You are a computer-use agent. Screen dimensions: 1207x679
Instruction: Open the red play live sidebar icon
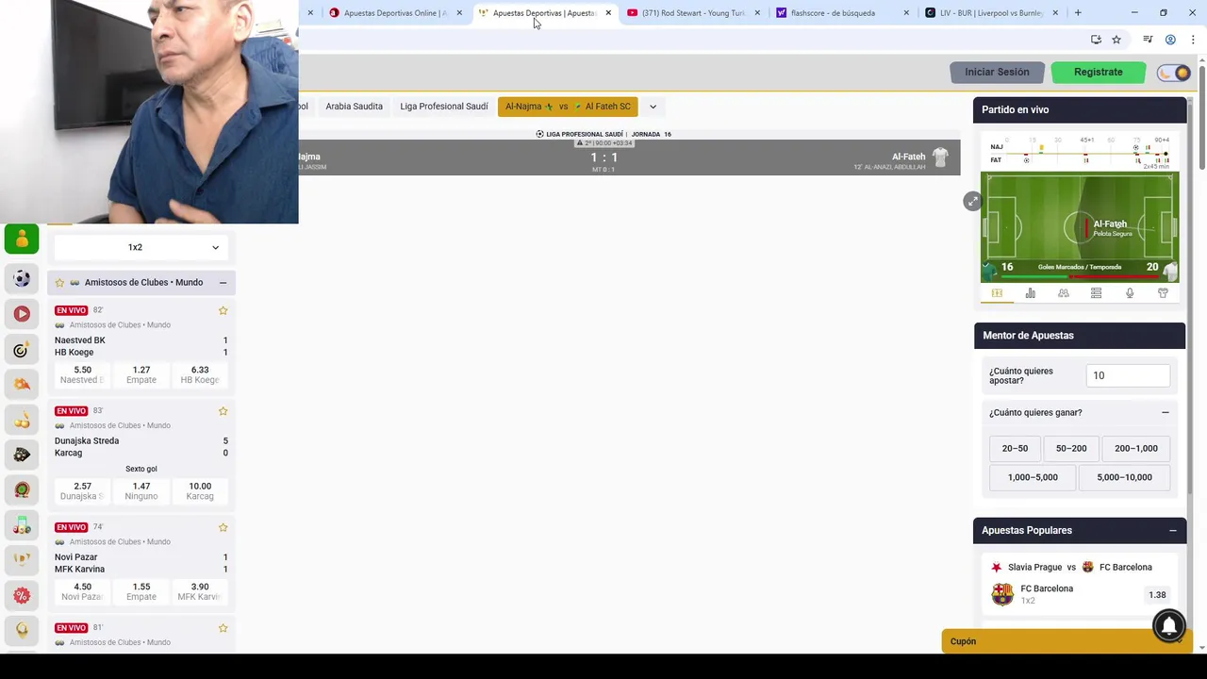click(22, 314)
